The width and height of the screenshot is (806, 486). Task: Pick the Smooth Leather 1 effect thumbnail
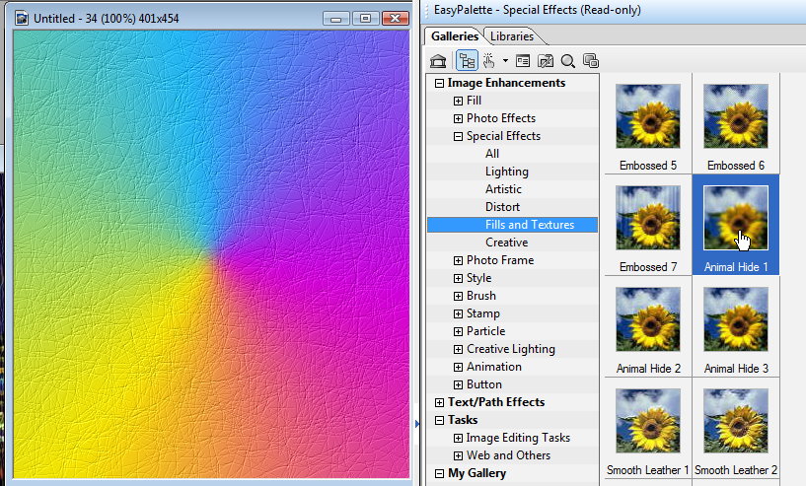(648, 421)
